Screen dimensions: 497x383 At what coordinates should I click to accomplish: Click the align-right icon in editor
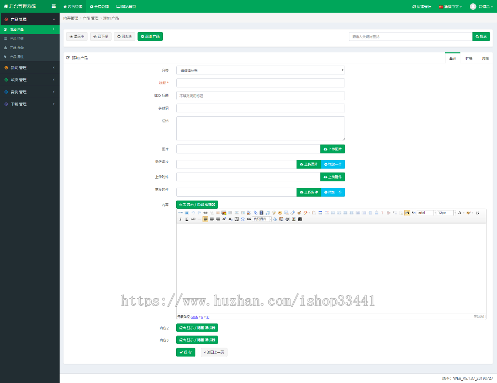pos(218,219)
